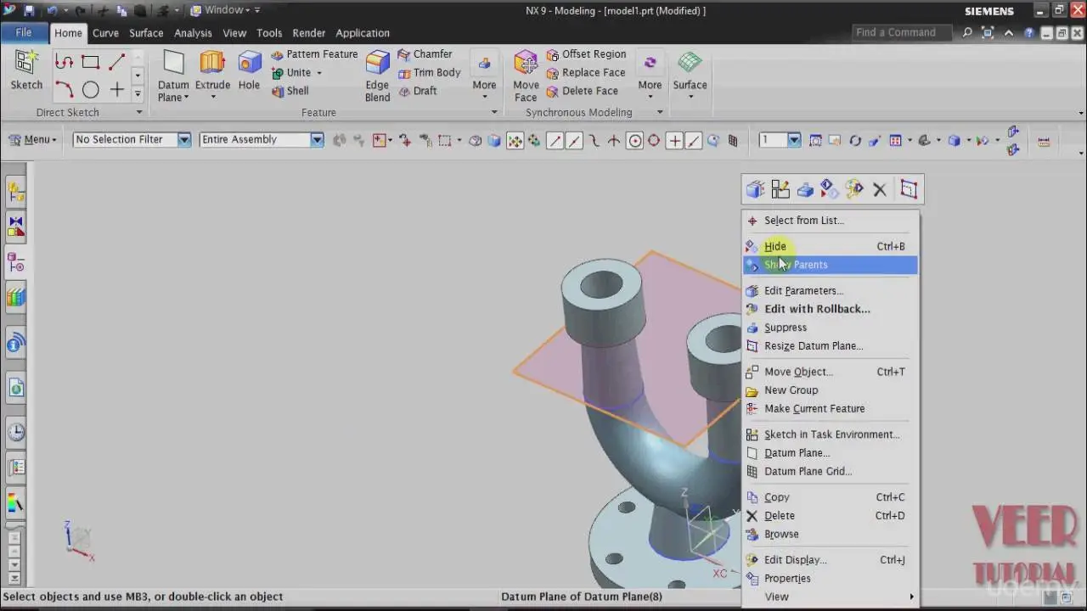
Task: Expand the Menu dropdown
Action: coord(34,139)
